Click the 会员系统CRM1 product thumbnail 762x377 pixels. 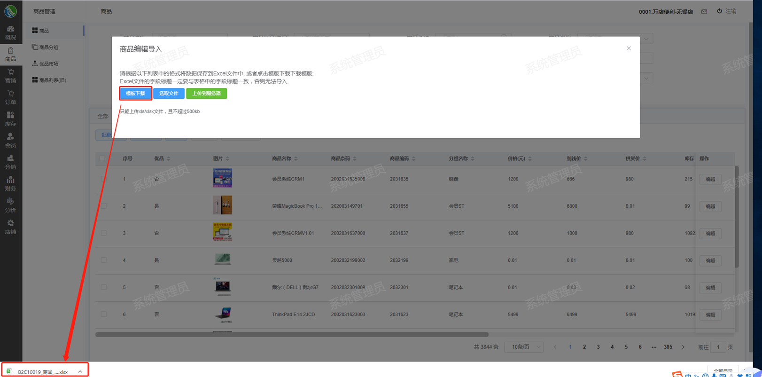coord(223,178)
